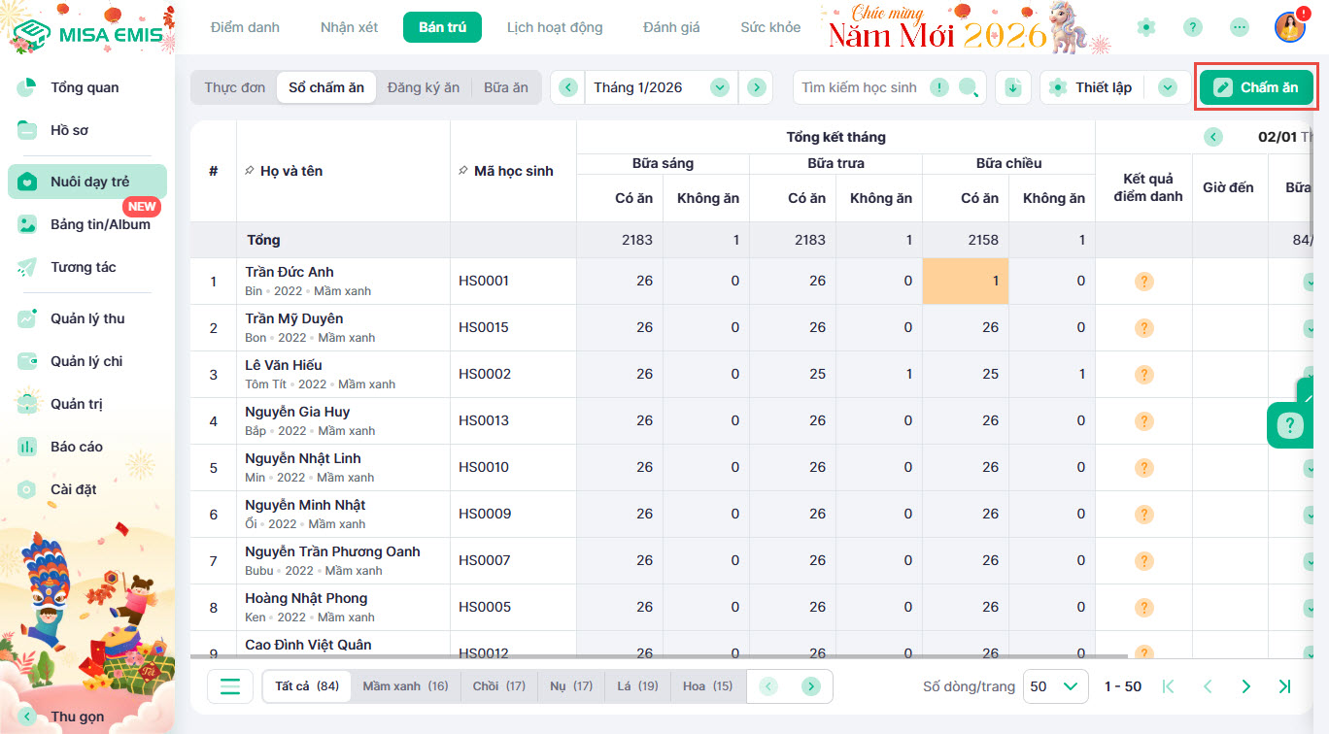Click the three-dots more options icon
Viewport: 1329px width, 734px height.
[x=1239, y=27]
